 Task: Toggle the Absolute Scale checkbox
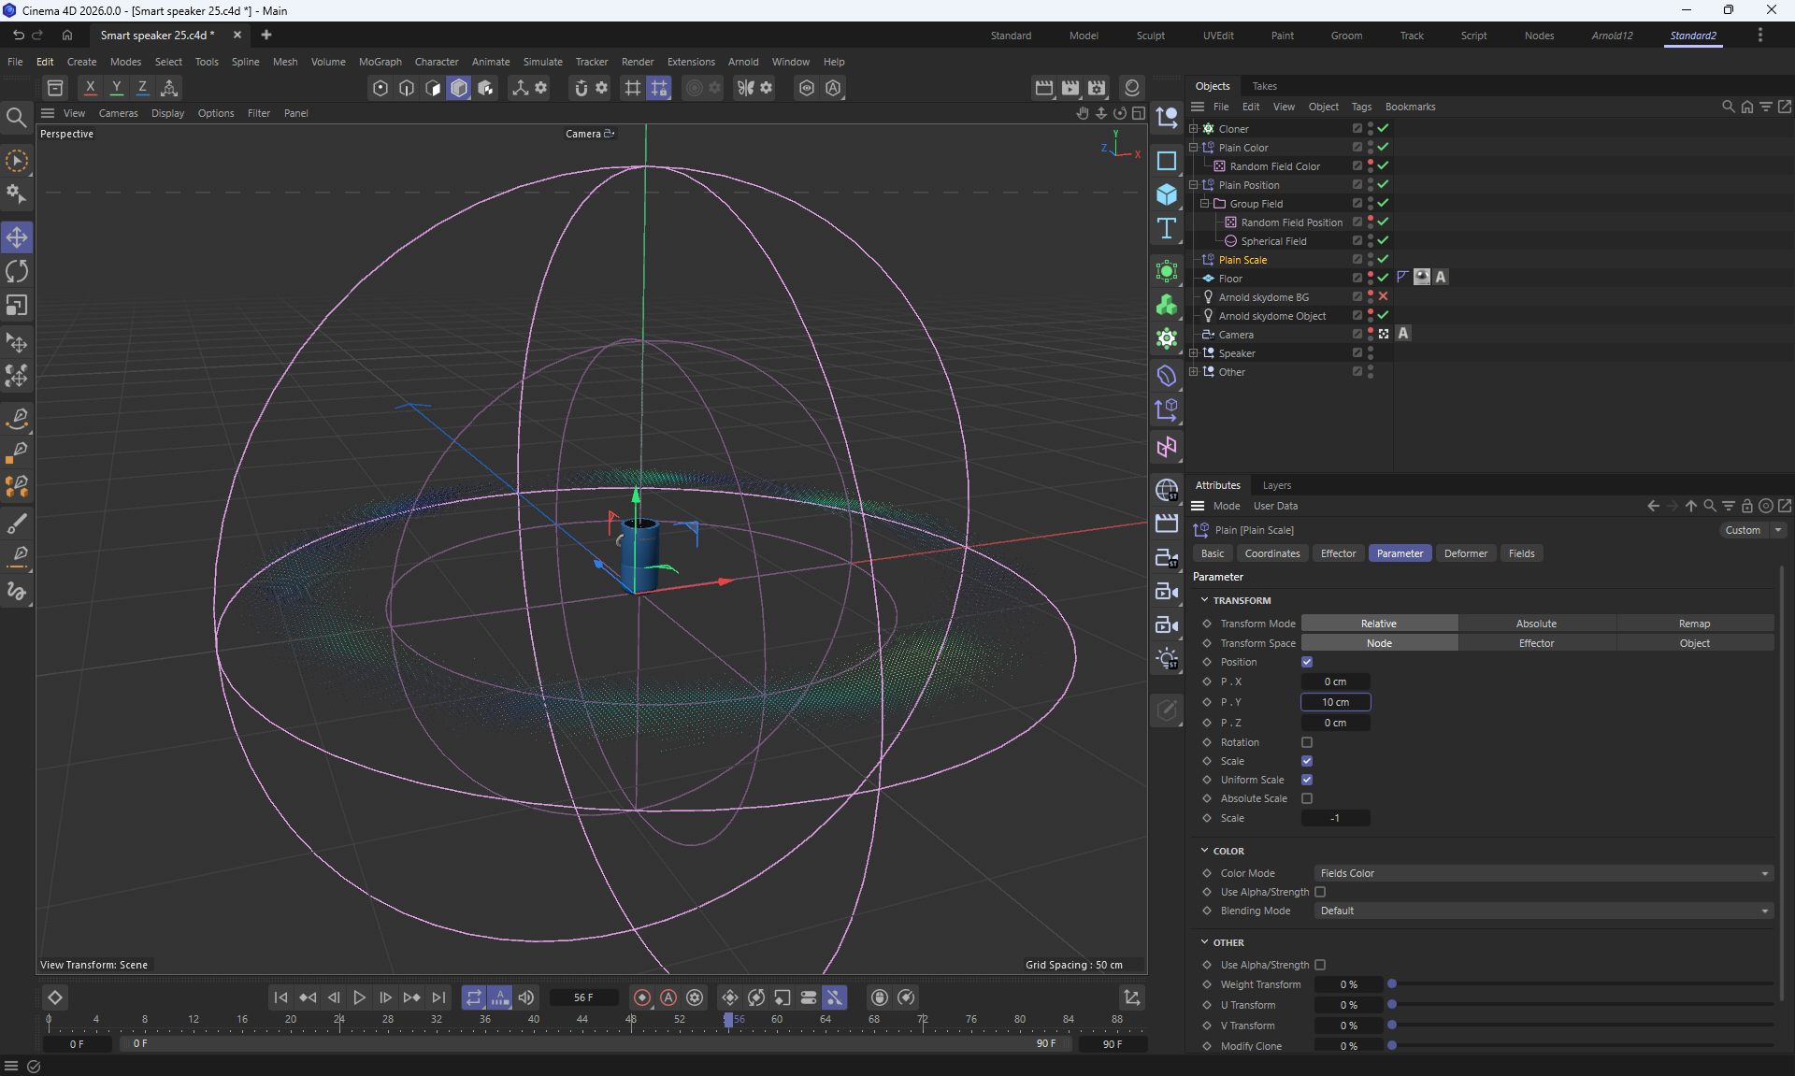point(1306,798)
